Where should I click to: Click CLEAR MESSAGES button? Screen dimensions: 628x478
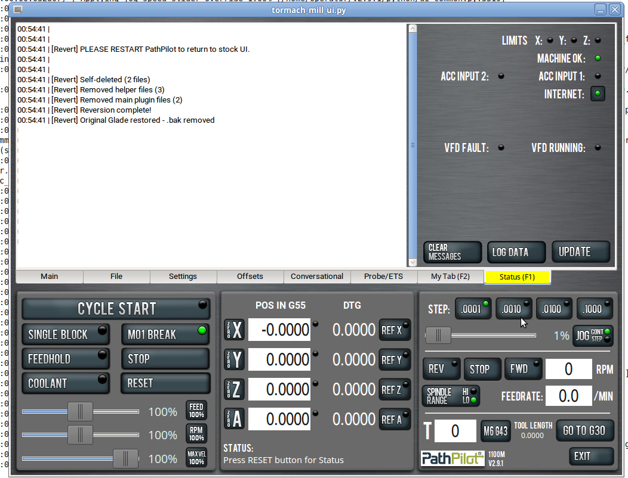(x=452, y=252)
